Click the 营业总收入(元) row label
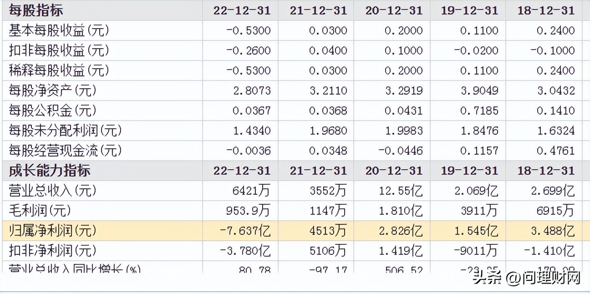Viewport: 590px width, 294px height. pyautogui.click(x=52, y=191)
